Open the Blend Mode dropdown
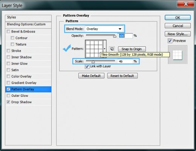 104,29
